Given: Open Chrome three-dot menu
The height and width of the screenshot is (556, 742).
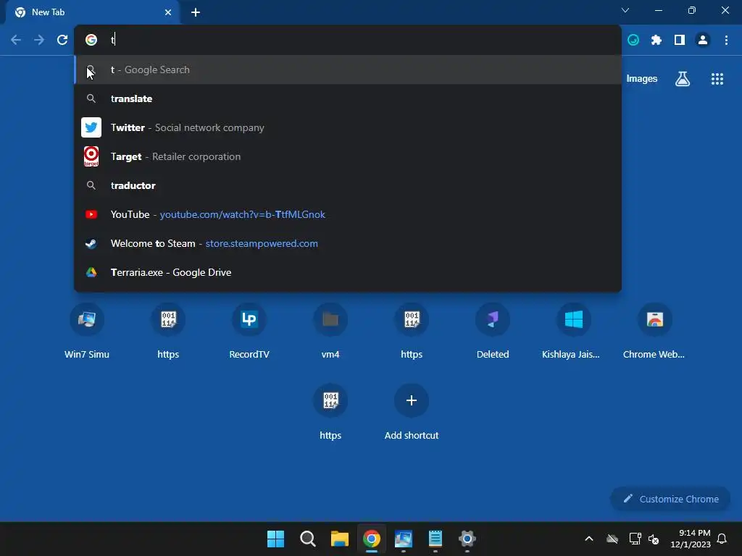Looking at the screenshot, I should coord(726,41).
